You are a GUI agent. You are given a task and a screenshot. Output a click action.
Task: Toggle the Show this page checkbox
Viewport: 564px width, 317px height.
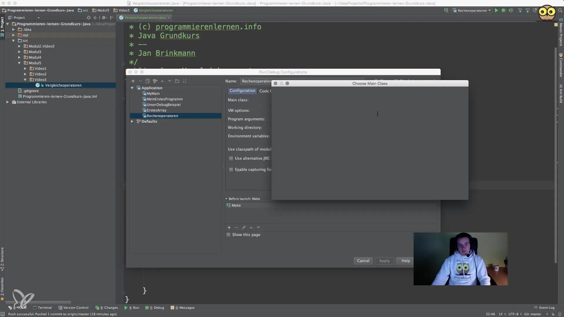(228, 235)
